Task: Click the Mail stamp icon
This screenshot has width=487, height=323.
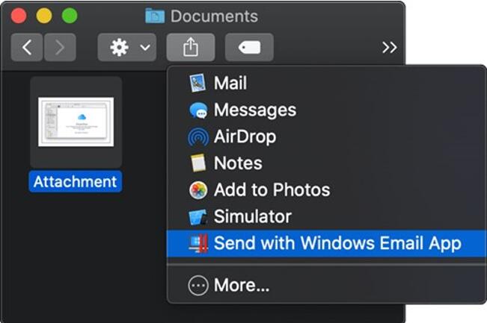Action: click(197, 83)
